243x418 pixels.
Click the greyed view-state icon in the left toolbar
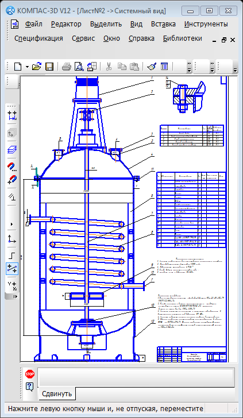click(12, 133)
